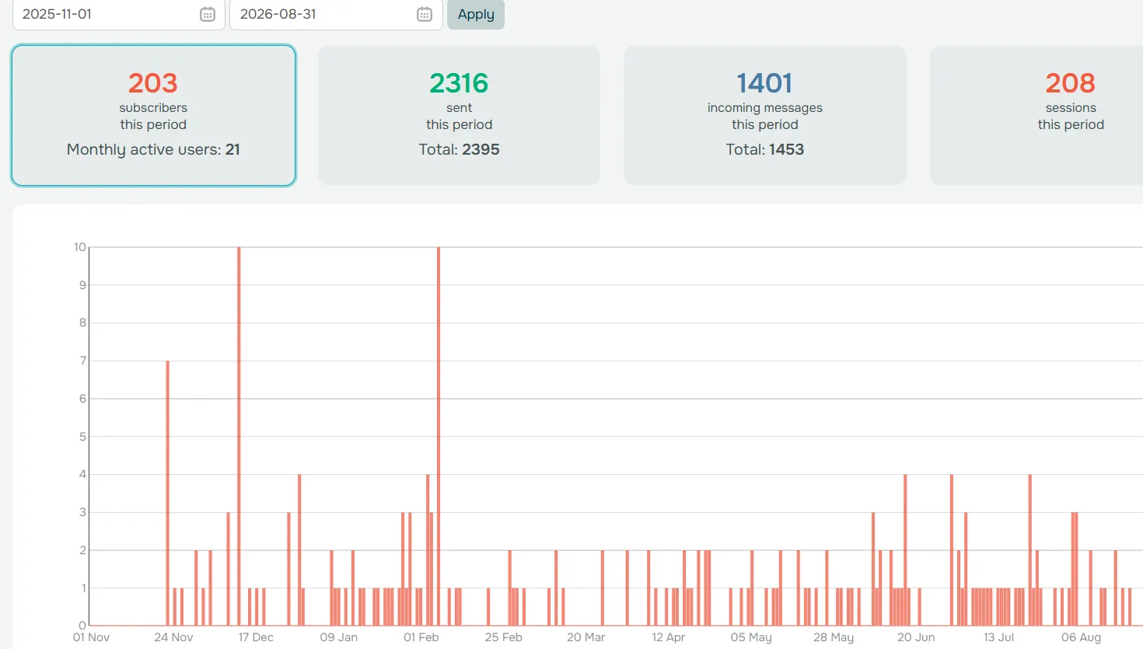Screen dimensions: 1143x649
Task: Click 'Total: 2395' under sent
Action: click(459, 149)
